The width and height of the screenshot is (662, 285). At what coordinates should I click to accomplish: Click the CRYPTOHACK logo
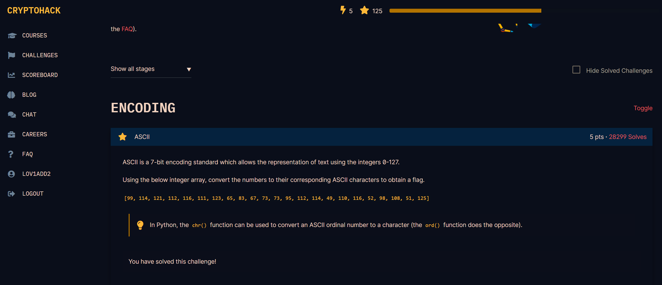[34, 11]
